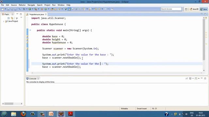Click the Last Edit Location icon

[96, 9]
